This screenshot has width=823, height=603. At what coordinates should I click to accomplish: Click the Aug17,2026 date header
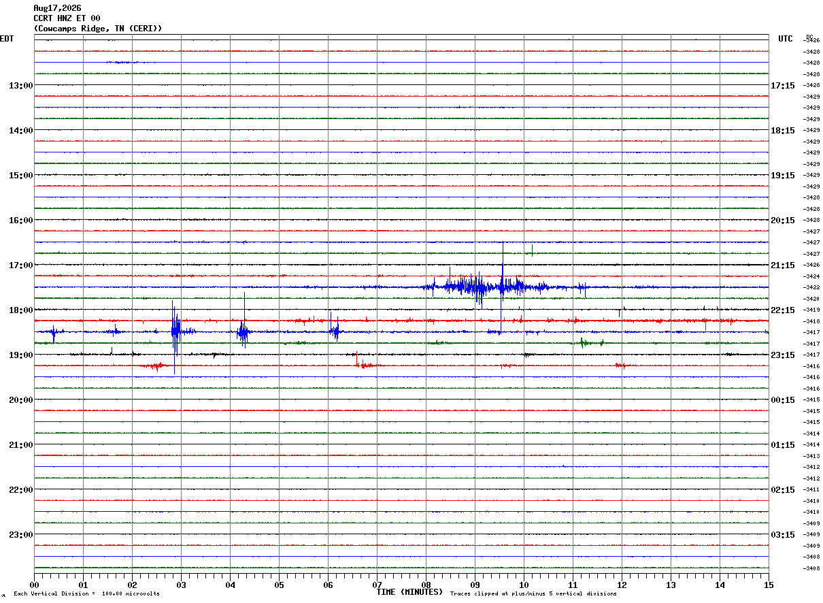(x=57, y=8)
